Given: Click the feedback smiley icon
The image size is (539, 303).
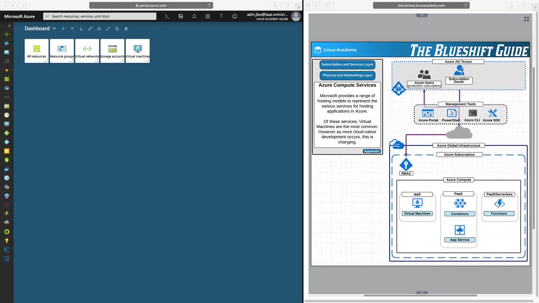Looking at the screenshot, I should pyautogui.click(x=234, y=16).
